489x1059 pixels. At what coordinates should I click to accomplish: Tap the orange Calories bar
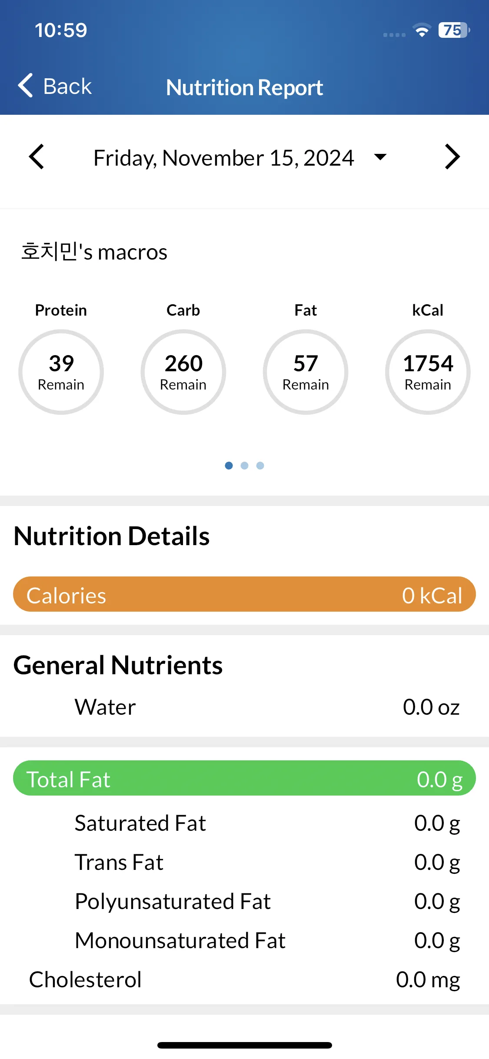(244, 594)
